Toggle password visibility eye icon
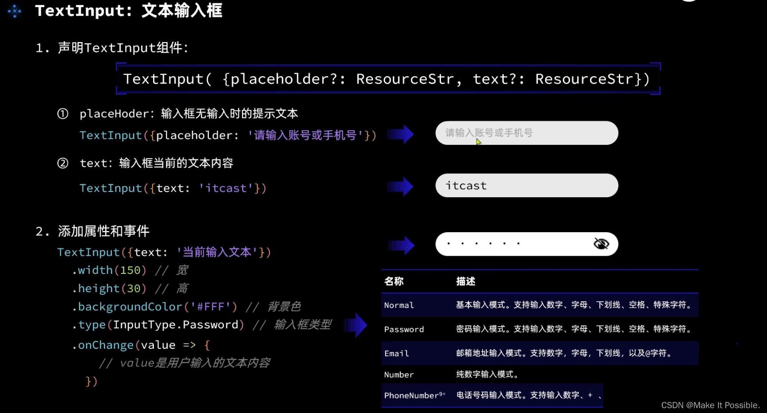The image size is (767, 413). tap(601, 244)
